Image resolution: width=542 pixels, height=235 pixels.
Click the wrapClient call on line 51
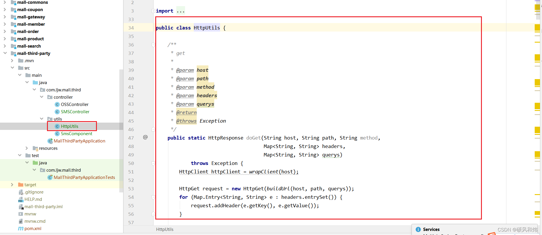point(264,172)
